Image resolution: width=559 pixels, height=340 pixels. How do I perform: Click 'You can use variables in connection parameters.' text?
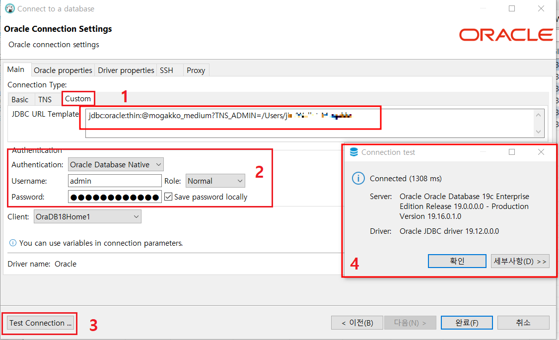(x=101, y=243)
